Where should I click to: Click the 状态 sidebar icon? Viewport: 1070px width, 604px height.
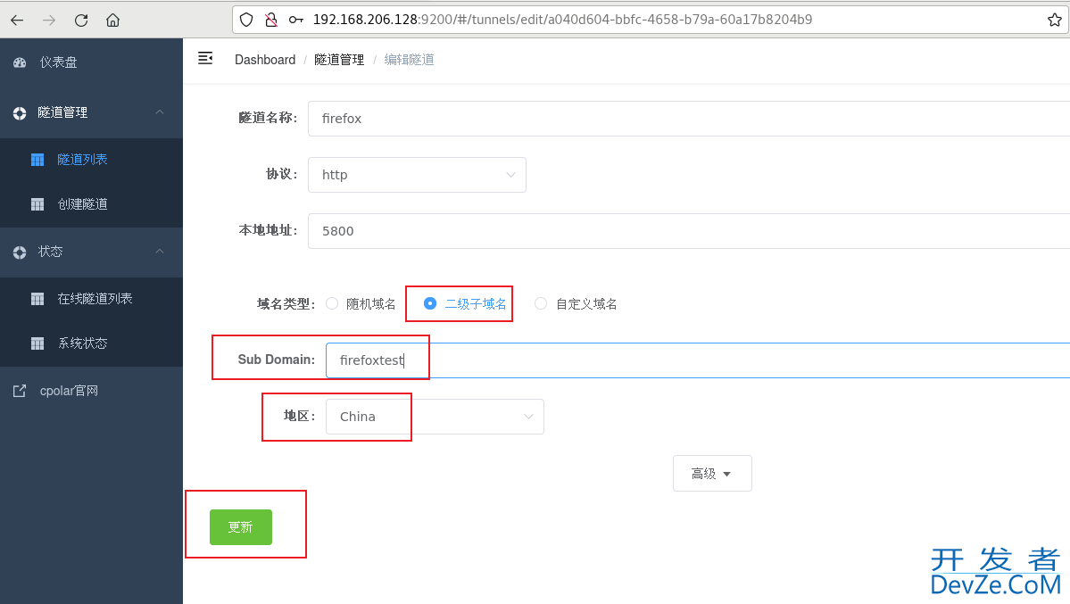20,252
